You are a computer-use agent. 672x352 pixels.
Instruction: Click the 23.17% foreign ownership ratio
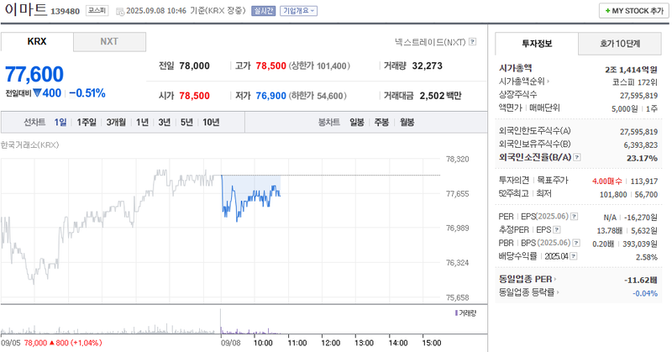point(642,158)
